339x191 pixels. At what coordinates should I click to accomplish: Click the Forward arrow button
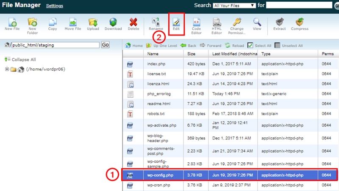point(211,46)
